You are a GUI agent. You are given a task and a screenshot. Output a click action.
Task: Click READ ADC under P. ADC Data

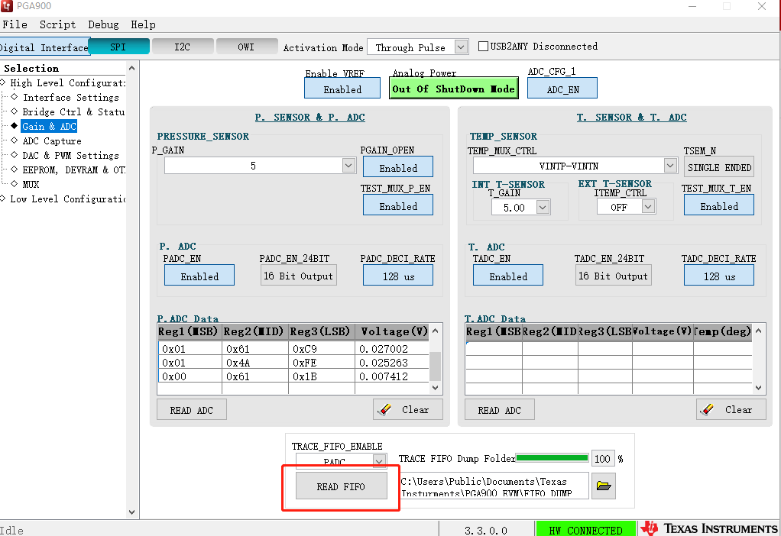(191, 409)
